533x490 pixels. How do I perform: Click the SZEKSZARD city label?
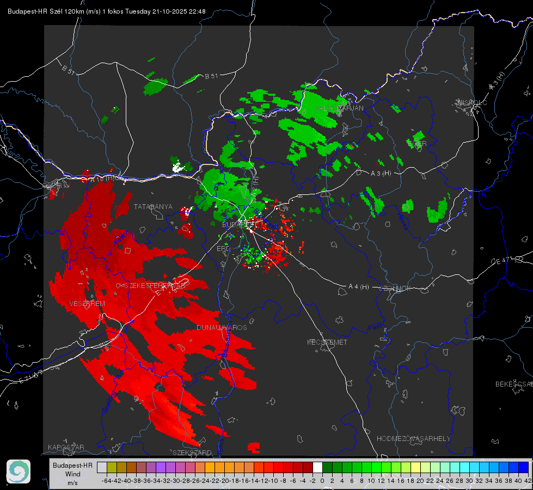pos(192,452)
